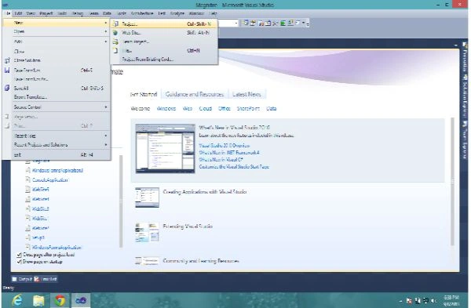Open the Project menu in menu bar

tap(46, 13)
